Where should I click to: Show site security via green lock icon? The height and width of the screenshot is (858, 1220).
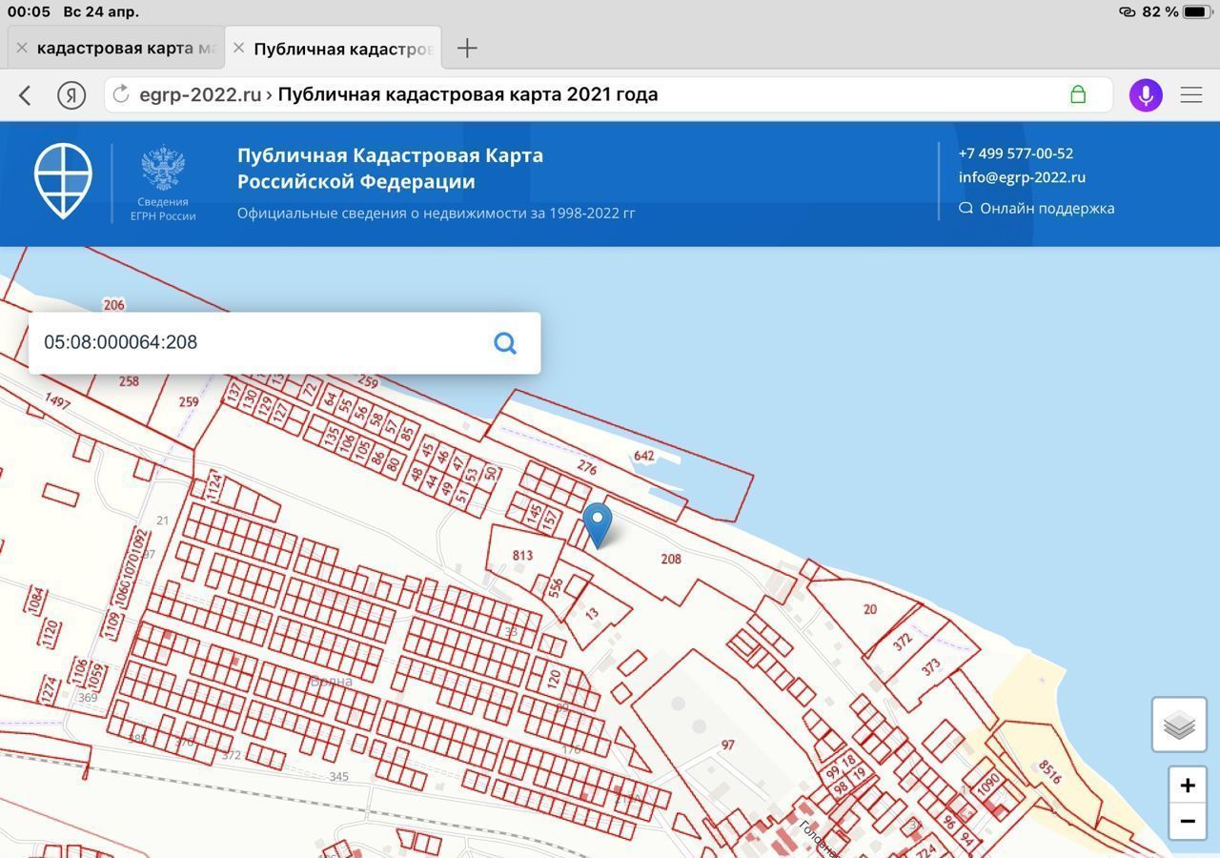[1078, 94]
